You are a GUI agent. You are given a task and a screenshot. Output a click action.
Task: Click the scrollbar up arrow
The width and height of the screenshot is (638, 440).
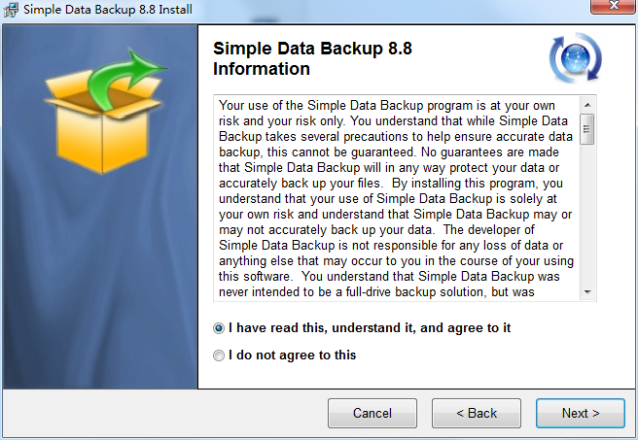click(587, 105)
